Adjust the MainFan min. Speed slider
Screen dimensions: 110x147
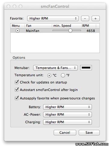[70, 31]
